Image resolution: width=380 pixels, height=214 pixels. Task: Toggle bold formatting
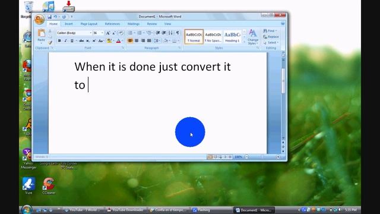(59, 41)
